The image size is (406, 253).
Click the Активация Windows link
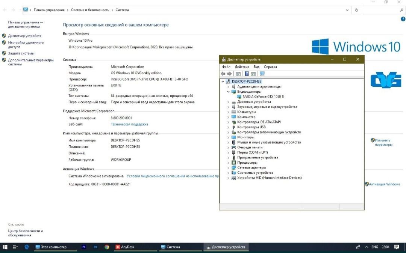point(385,184)
